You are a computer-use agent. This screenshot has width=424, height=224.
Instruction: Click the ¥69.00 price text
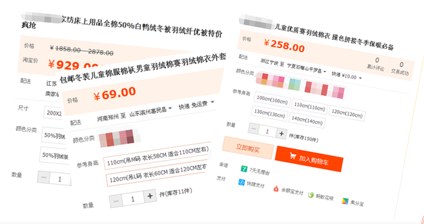pyautogui.click(x=114, y=94)
